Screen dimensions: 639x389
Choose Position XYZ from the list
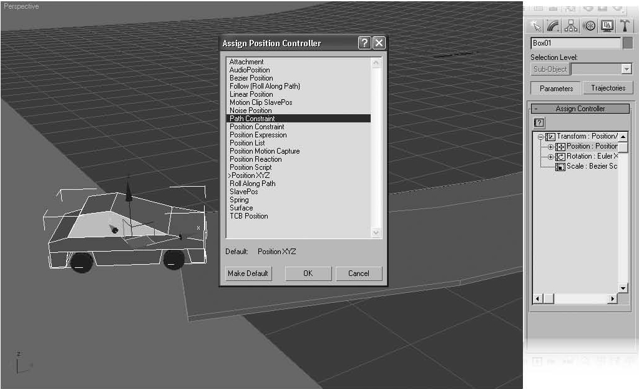[x=251, y=175]
